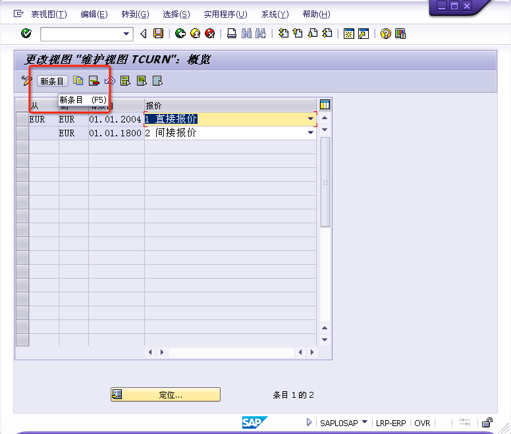Open the 实用程序(U) menu

[225, 14]
